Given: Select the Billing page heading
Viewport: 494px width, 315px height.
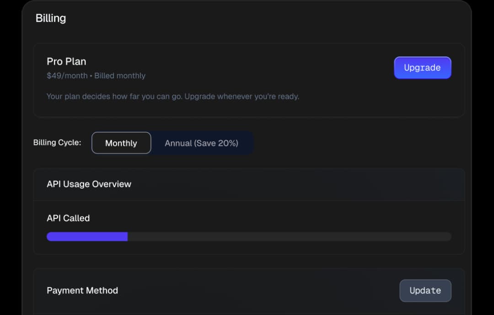Looking at the screenshot, I should [x=51, y=18].
